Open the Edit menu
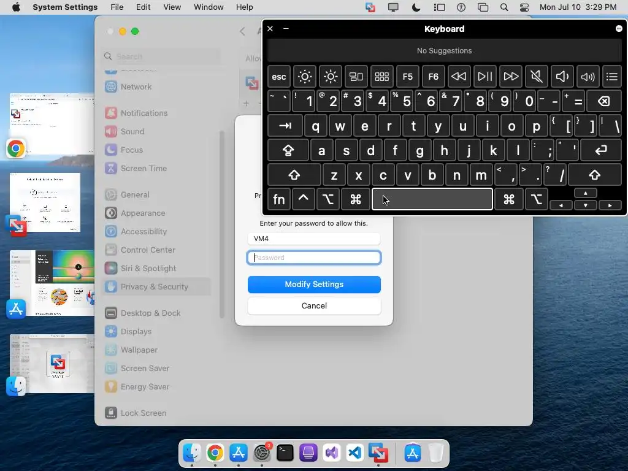The width and height of the screenshot is (628, 471). (x=144, y=7)
